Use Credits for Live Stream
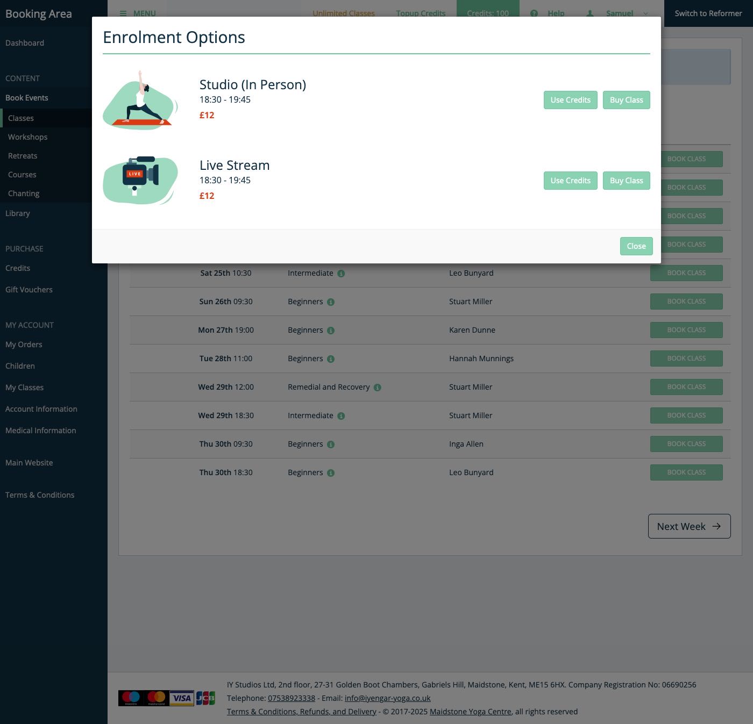The height and width of the screenshot is (724, 753). (570, 181)
